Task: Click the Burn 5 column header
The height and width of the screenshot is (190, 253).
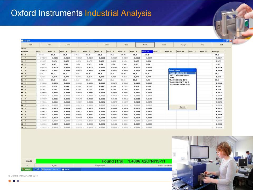Action: [89, 52]
